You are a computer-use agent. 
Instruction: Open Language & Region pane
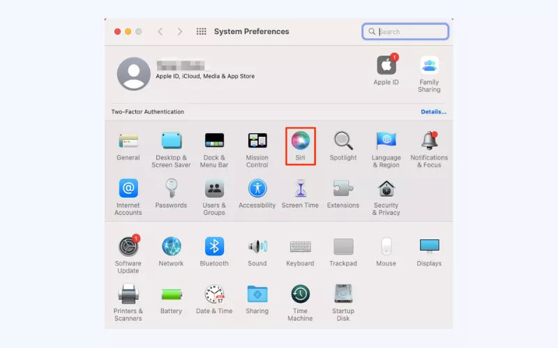point(386,150)
